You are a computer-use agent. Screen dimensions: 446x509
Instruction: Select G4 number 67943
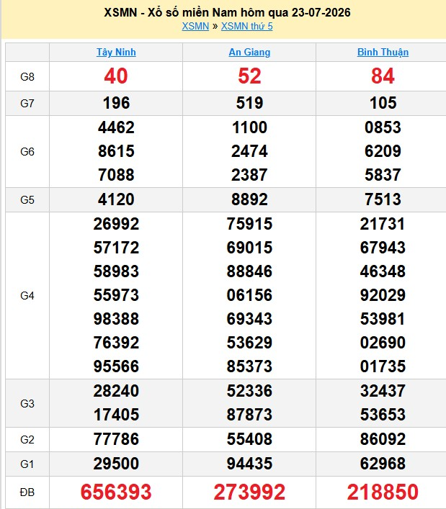click(383, 248)
